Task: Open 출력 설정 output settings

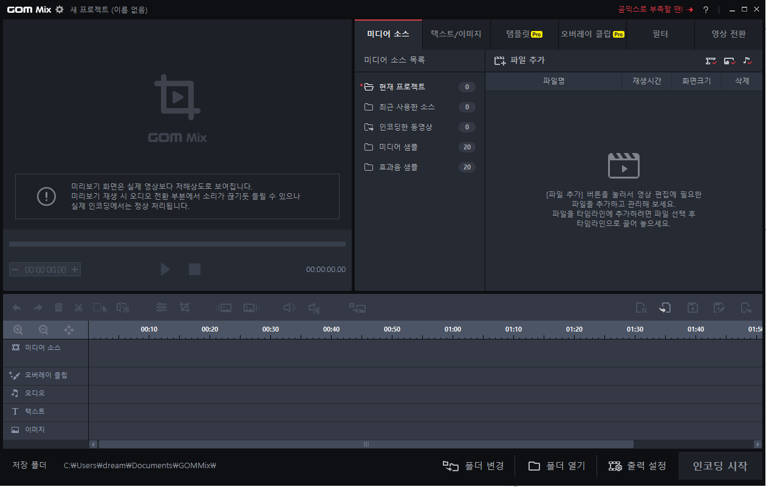Action: 638,466
